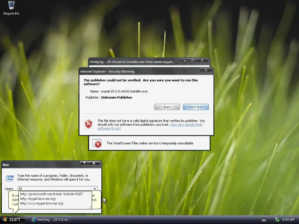Screen dimensions: 299x224
Task: Click the Run dialog program icon
Action: tap(10, 178)
